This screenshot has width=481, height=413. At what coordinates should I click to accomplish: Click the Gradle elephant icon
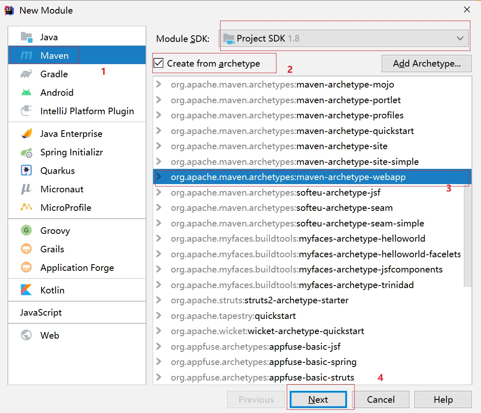point(26,74)
